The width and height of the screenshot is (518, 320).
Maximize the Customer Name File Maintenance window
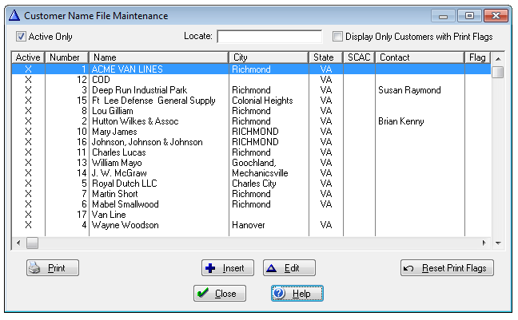(470, 15)
